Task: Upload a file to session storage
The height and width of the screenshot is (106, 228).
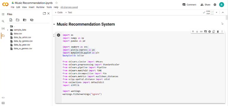Action: (x=11, y=20)
